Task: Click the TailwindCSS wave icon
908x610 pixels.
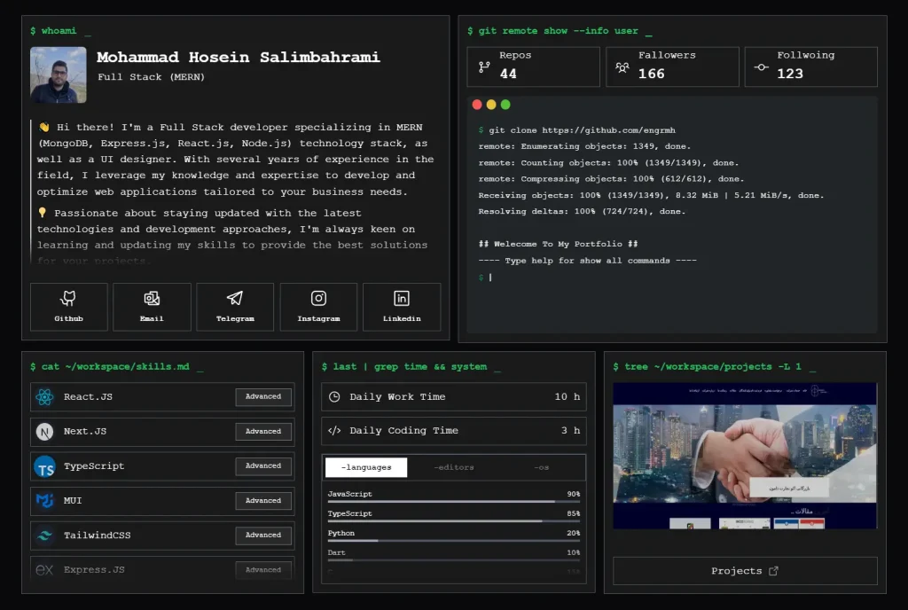Action: [x=45, y=535]
